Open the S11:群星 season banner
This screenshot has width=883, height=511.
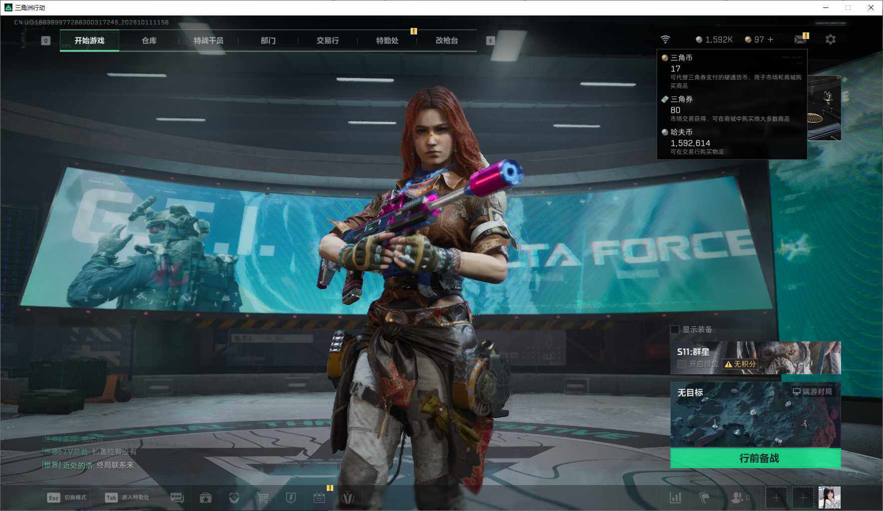click(755, 358)
